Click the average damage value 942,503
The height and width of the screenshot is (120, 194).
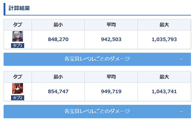pyautogui.click(x=111, y=39)
